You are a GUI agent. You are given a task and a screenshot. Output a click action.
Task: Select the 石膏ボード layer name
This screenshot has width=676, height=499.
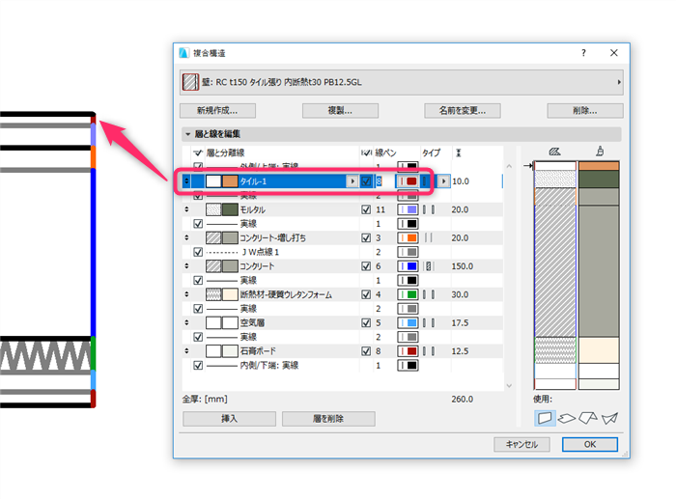point(258,351)
